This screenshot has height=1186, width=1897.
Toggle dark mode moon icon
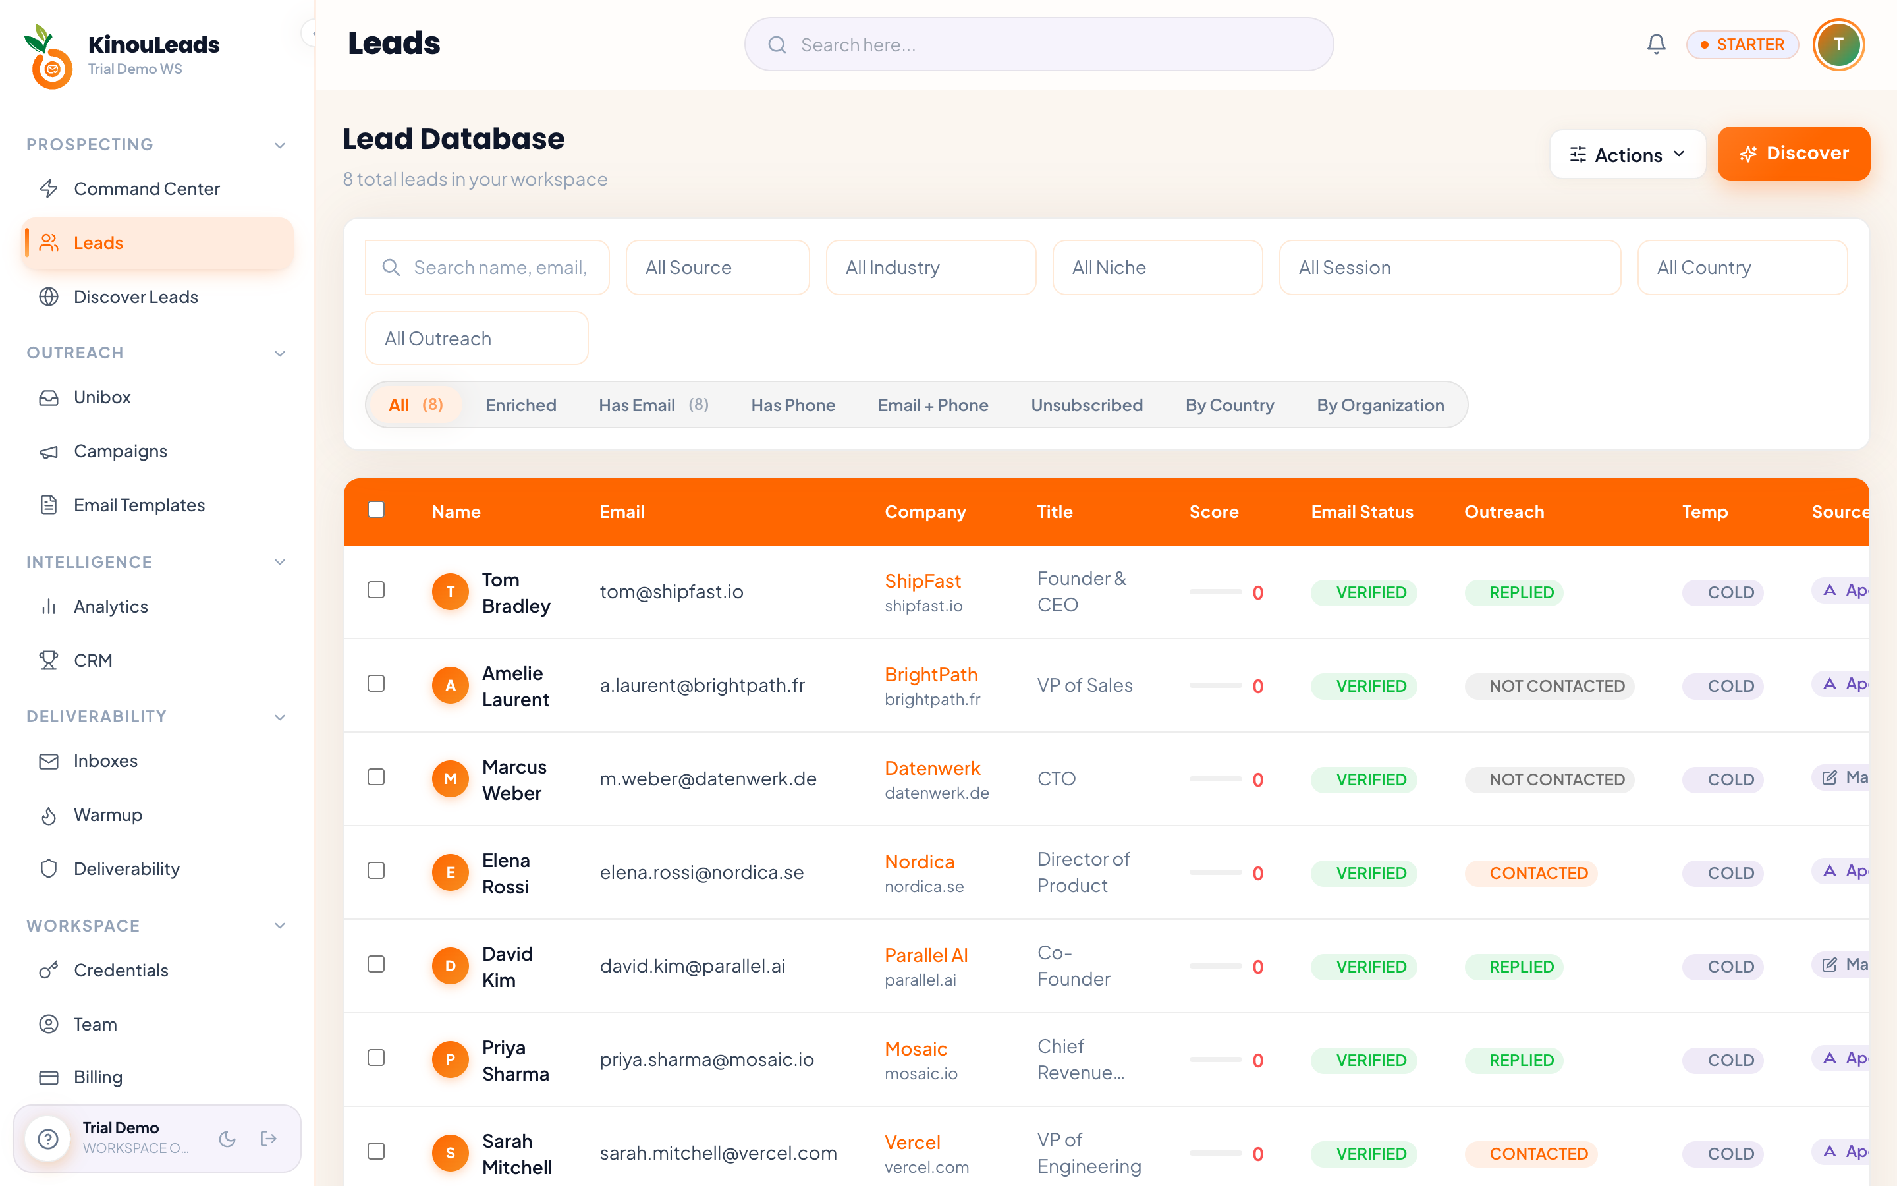(227, 1139)
